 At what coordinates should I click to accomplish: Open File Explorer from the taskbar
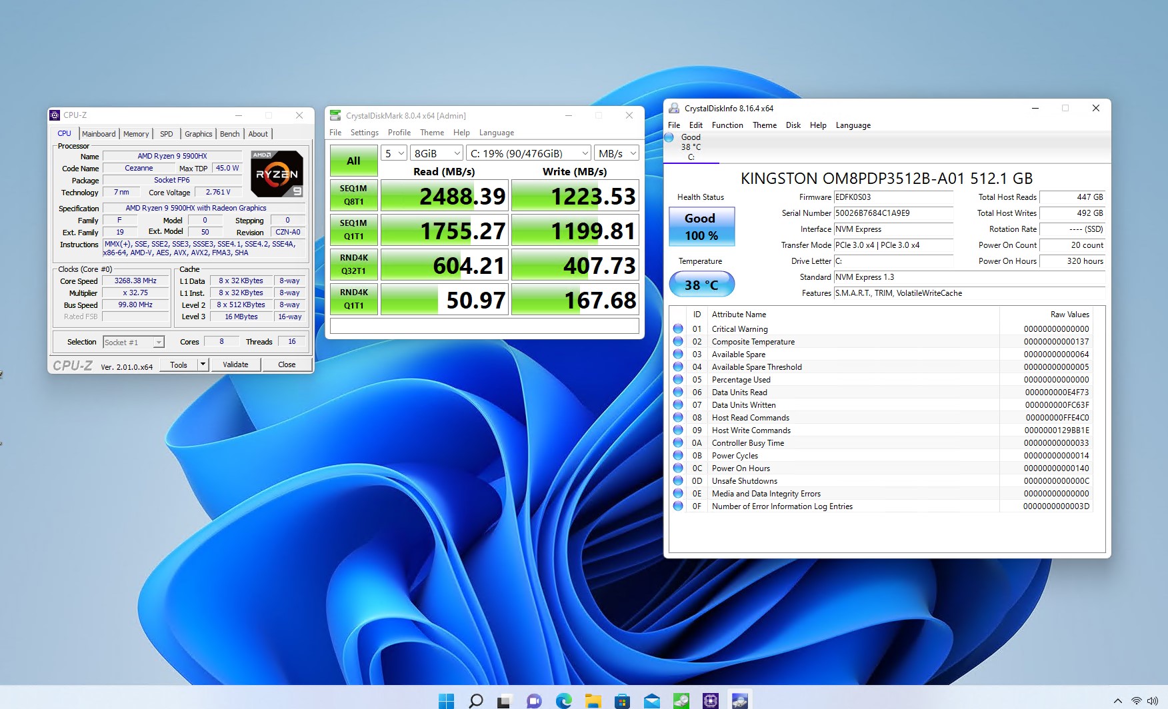(593, 700)
